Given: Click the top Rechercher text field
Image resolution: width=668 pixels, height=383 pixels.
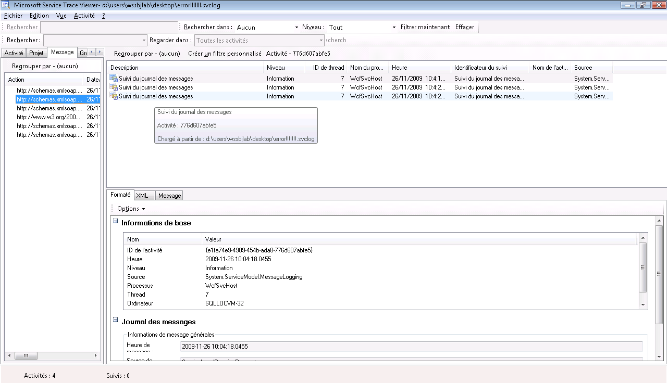Looking at the screenshot, I should click(109, 27).
